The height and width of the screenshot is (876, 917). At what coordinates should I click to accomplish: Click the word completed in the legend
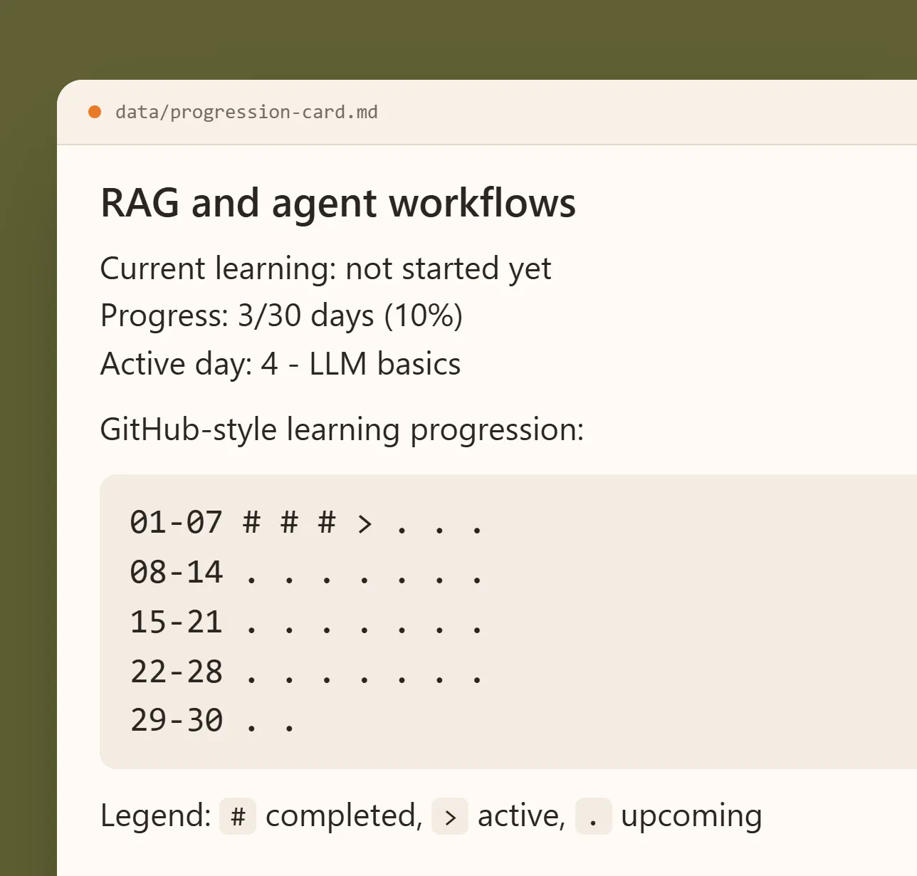(x=344, y=816)
